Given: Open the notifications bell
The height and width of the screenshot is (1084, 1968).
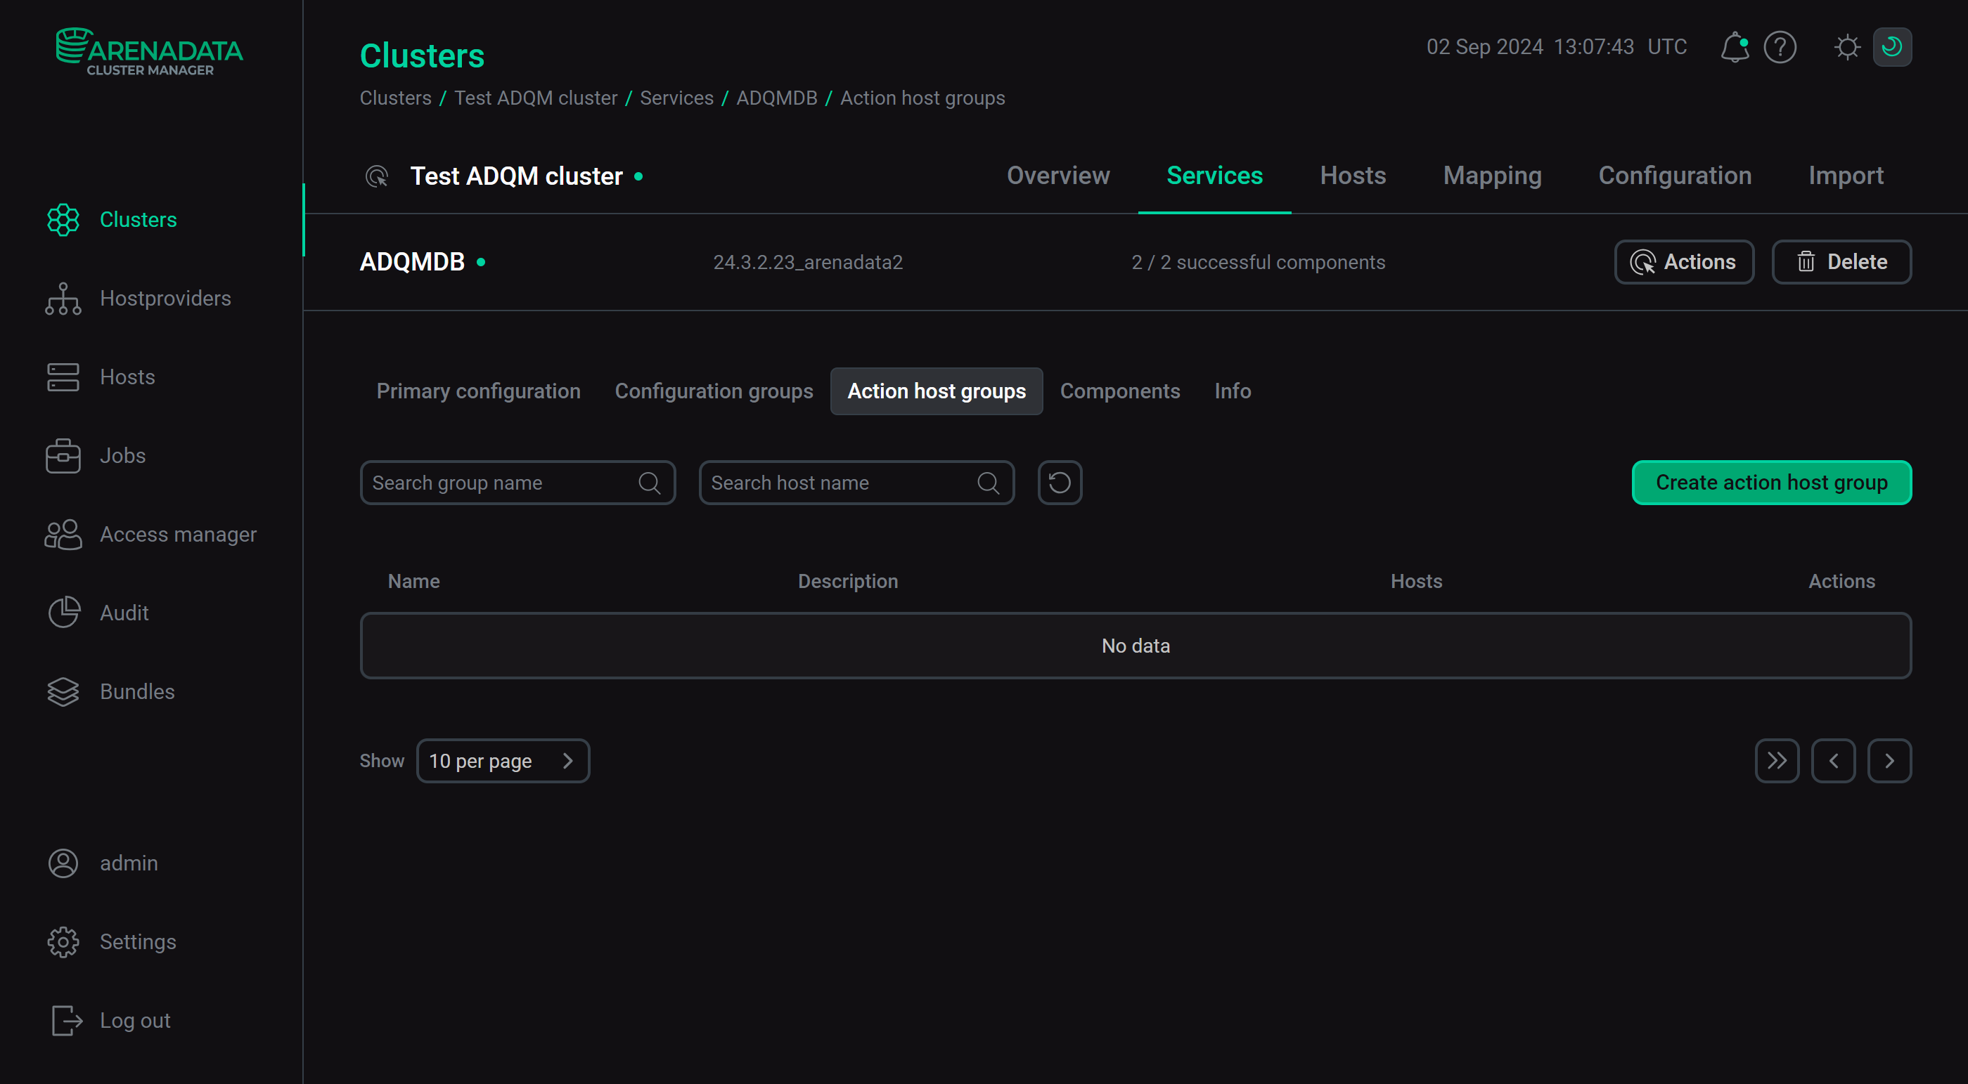Looking at the screenshot, I should 1735,47.
